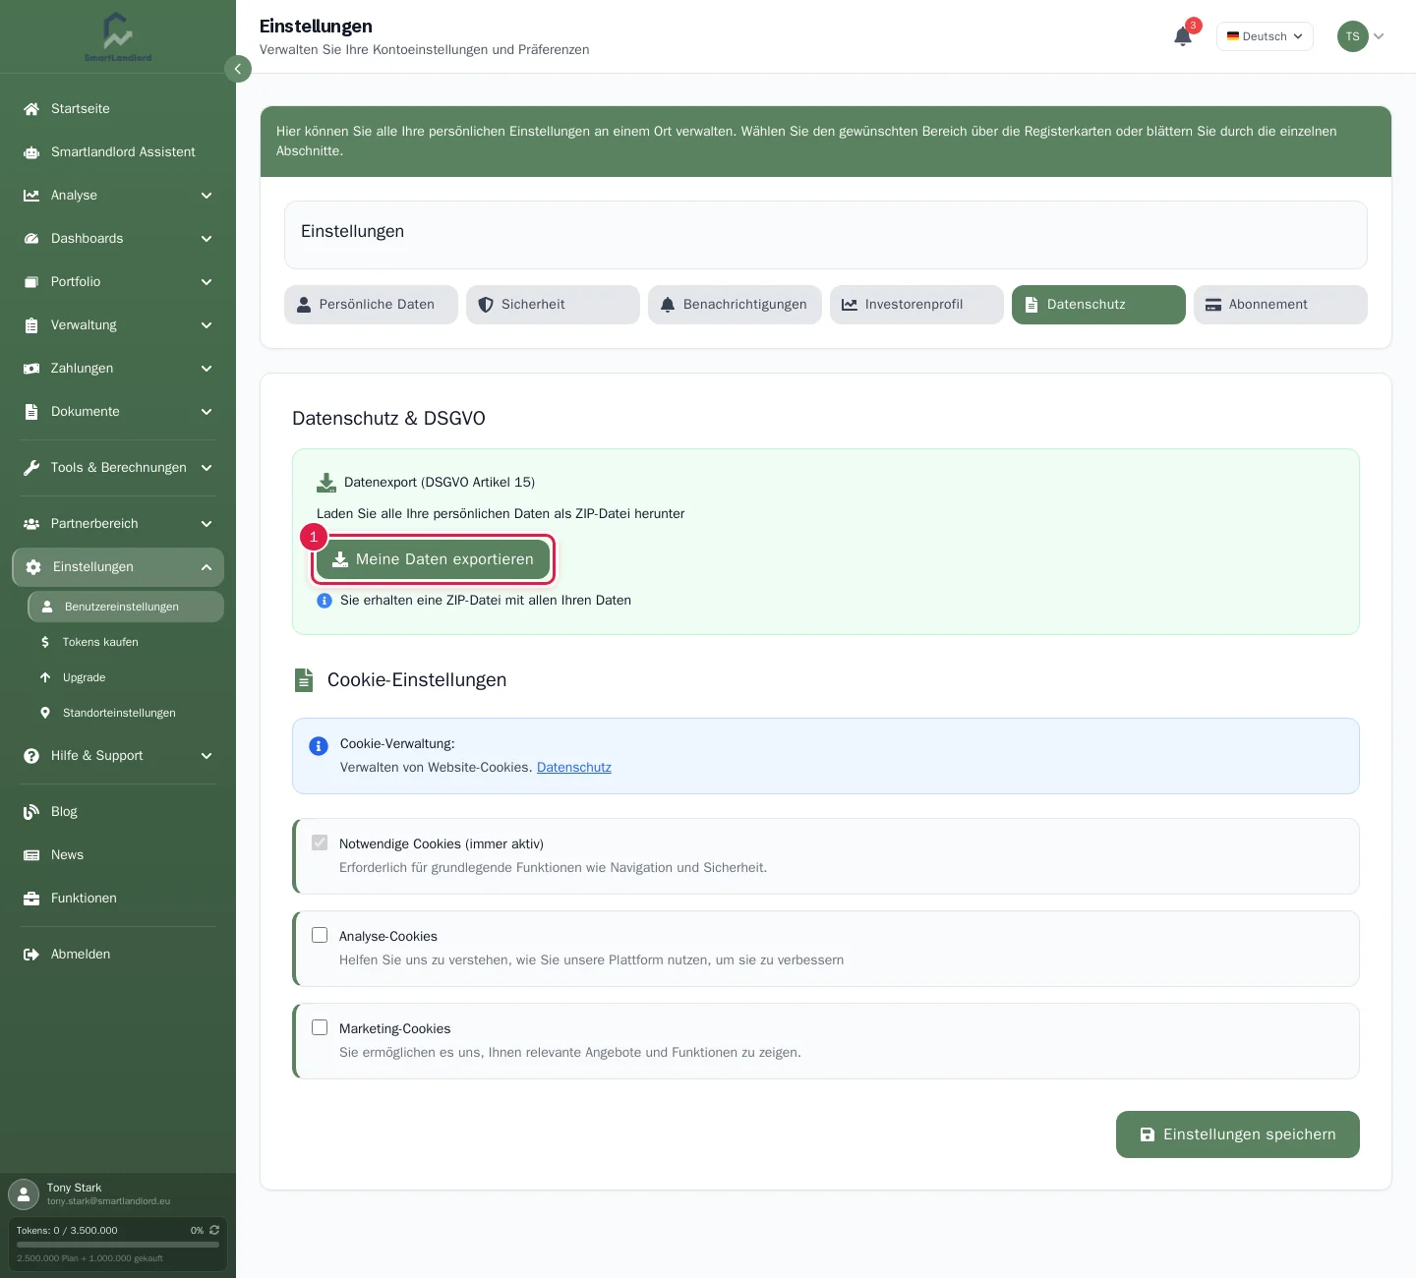Collapse the Einstellungen menu chevron
1416x1278 pixels.
click(x=206, y=567)
